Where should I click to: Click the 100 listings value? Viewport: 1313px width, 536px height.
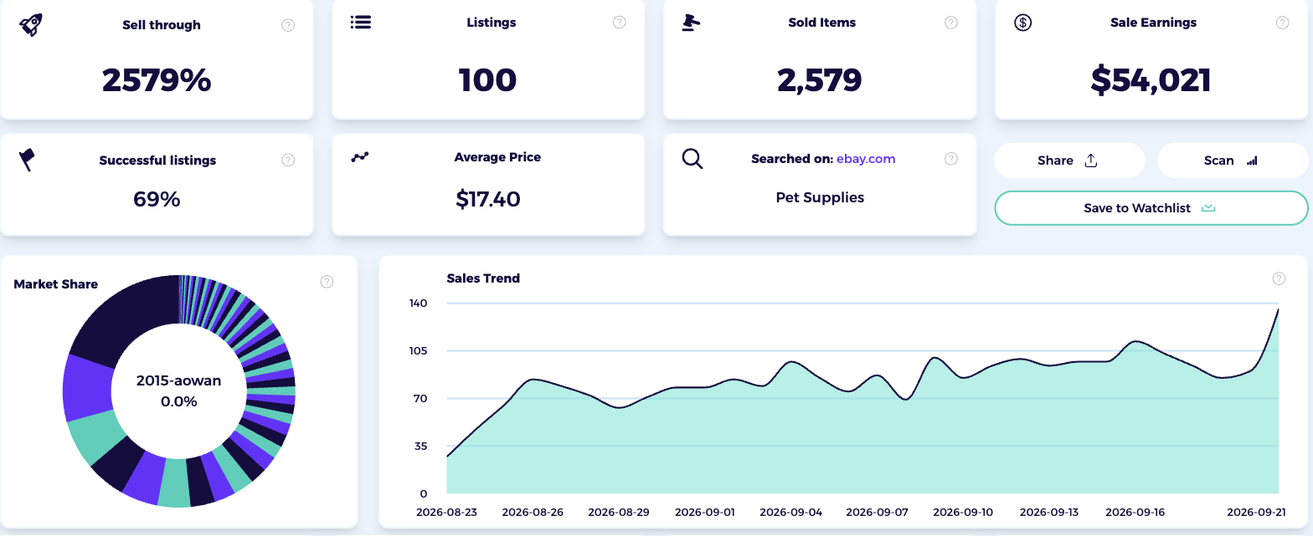click(488, 80)
